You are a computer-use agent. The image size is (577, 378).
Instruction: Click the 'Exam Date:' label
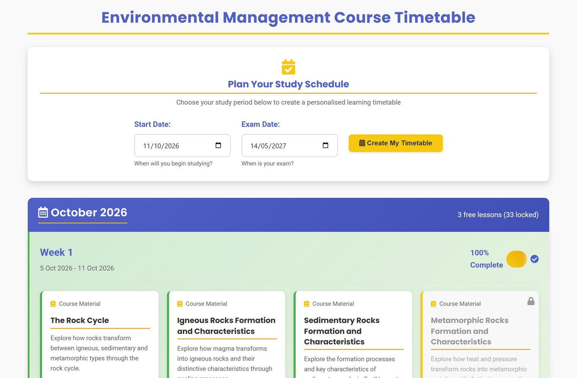pos(260,124)
